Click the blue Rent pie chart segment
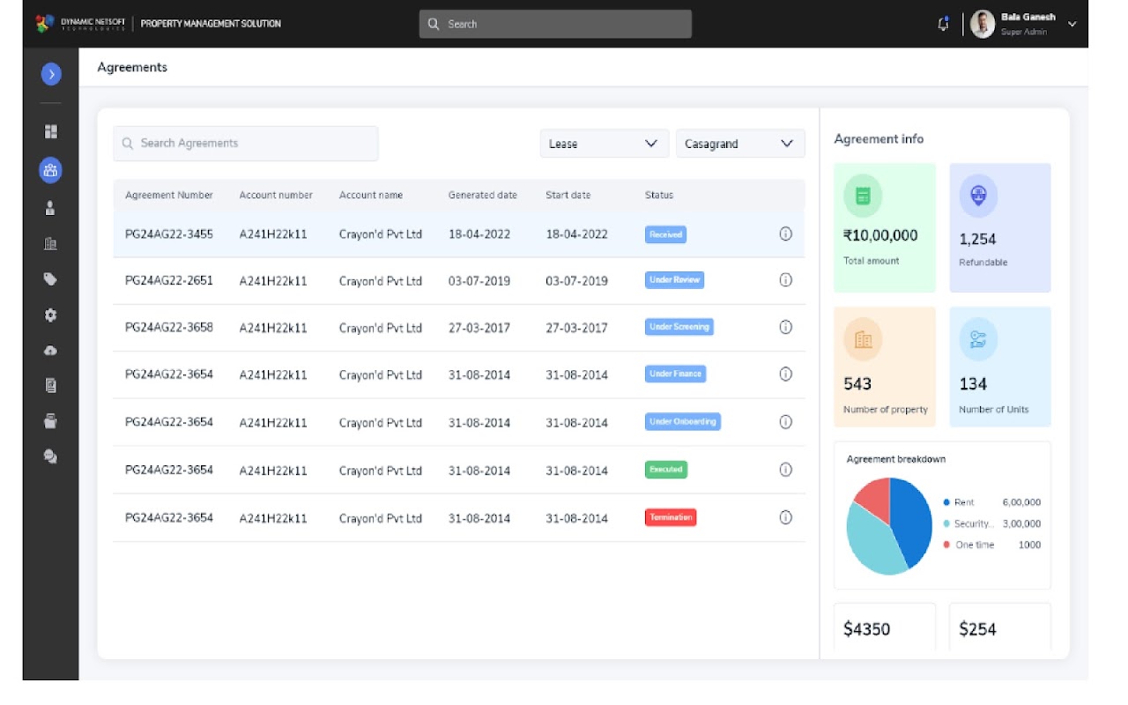Viewport: 1128px width, 705px height. click(909, 520)
